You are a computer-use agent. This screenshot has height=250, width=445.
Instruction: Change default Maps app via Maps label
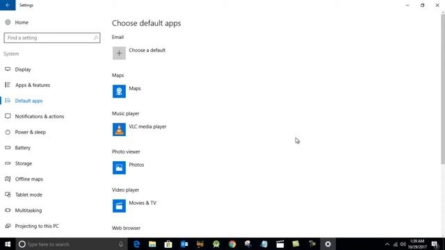[x=135, y=88]
